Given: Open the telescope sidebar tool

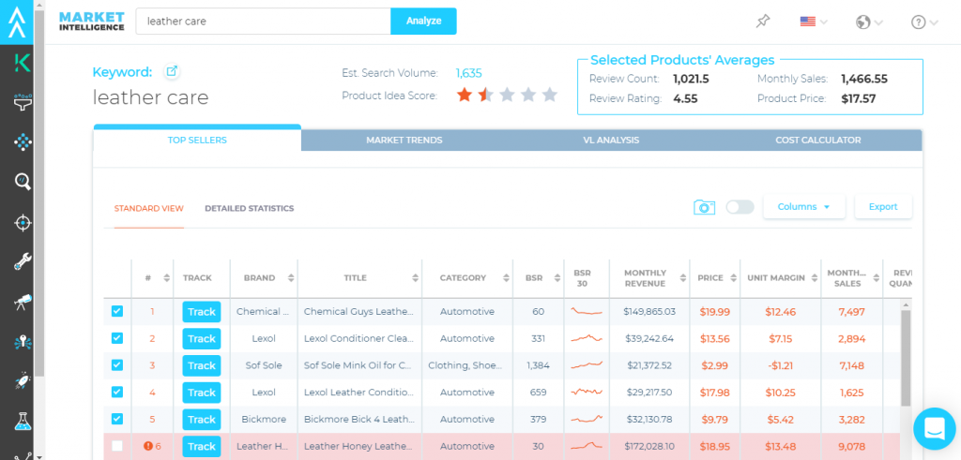Looking at the screenshot, I should pos(23,302).
